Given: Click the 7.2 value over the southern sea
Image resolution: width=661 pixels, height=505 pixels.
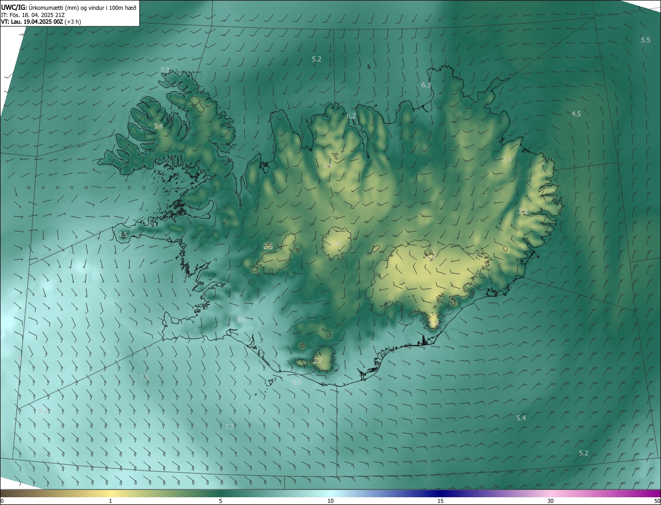Looking at the screenshot, I should [x=230, y=427].
